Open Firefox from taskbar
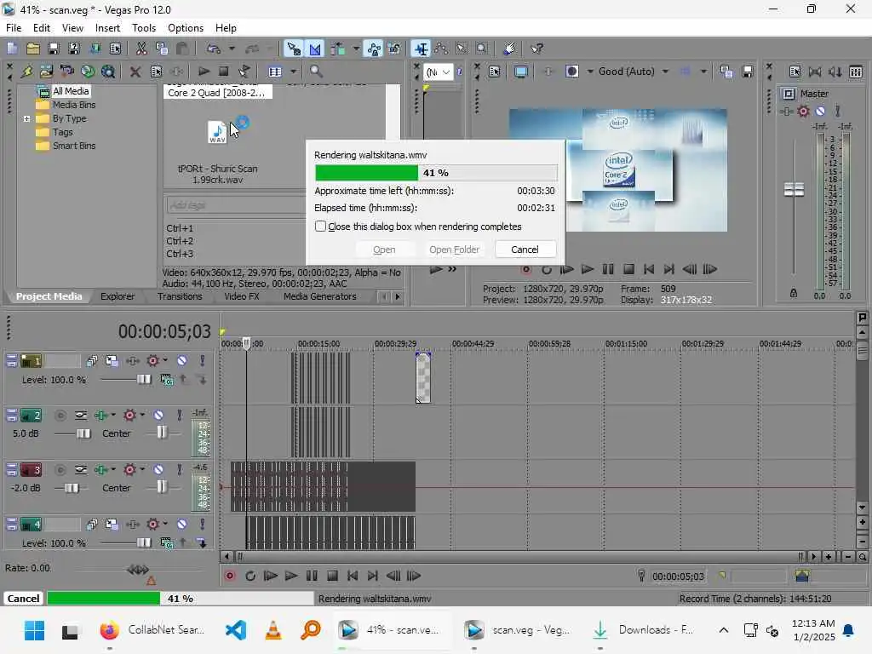This screenshot has height=654, width=872. pyautogui.click(x=110, y=630)
